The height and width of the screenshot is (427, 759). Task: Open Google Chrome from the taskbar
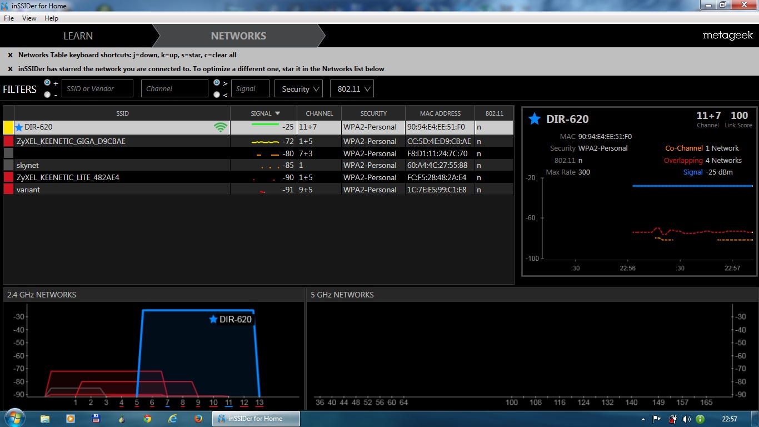coord(147,419)
